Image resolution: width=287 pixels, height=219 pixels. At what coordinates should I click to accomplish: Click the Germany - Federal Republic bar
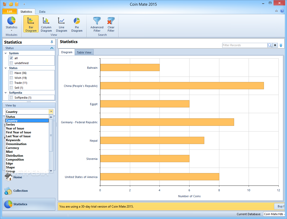167,122
